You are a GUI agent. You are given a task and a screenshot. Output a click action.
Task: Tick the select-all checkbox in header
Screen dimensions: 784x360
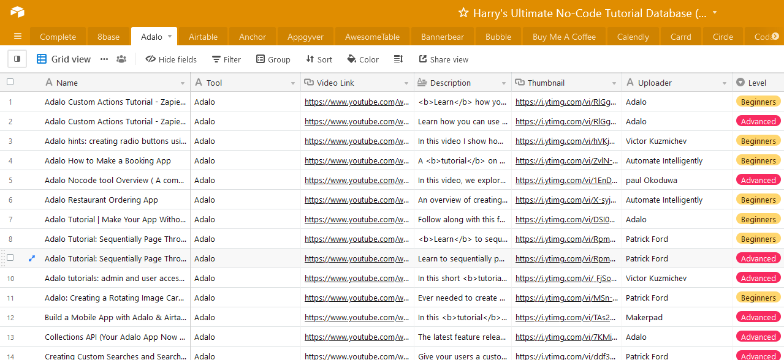coord(10,82)
